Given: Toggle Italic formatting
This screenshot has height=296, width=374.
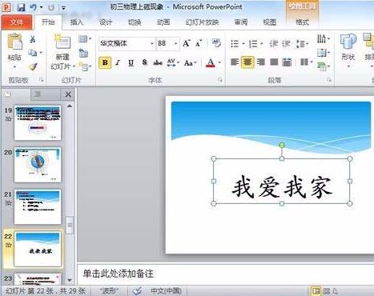Looking at the screenshot, I should point(118,62).
